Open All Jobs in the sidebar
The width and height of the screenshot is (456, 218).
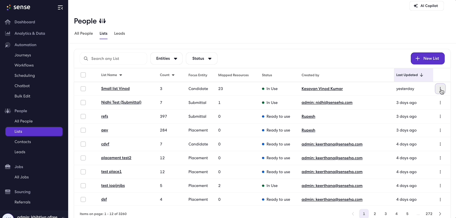(x=22, y=177)
